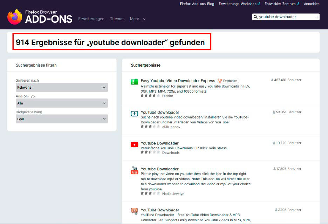Open Entwickler-Zentrum link
328x224 pixels.
[x=280, y=4]
